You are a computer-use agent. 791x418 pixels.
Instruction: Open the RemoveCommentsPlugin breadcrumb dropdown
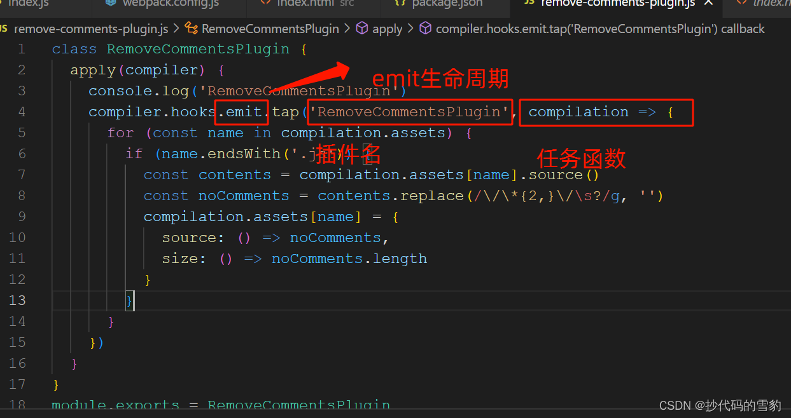coord(270,29)
